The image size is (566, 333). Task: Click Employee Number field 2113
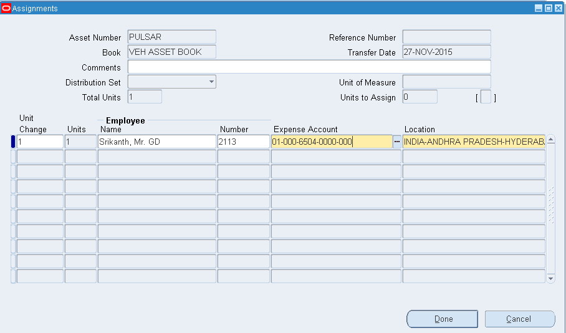[243, 142]
